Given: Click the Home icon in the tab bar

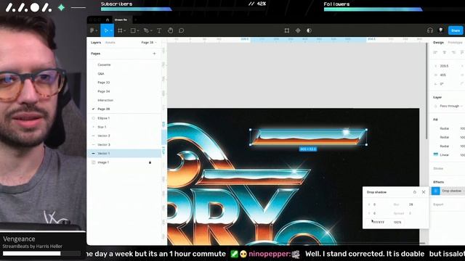Looking at the screenshot, I should 108,20.
